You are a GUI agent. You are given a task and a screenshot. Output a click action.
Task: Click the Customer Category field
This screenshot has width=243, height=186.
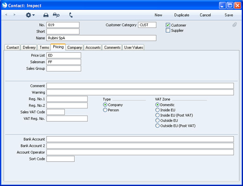pos(147,25)
